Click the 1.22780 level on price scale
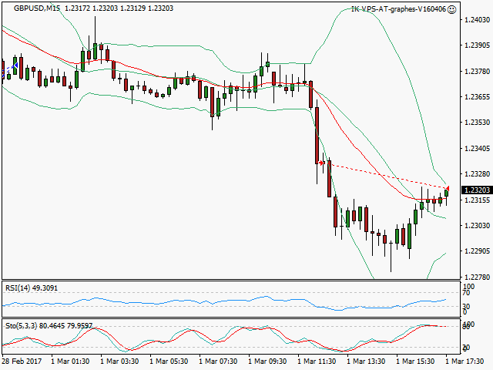 point(475,277)
